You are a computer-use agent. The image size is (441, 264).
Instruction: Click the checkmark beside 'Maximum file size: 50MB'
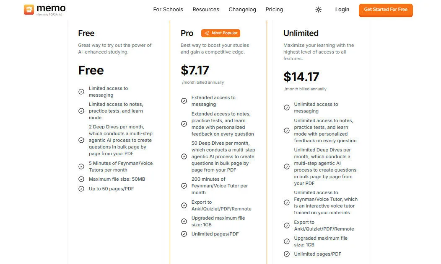pyautogui.click(x=81, y=179)
